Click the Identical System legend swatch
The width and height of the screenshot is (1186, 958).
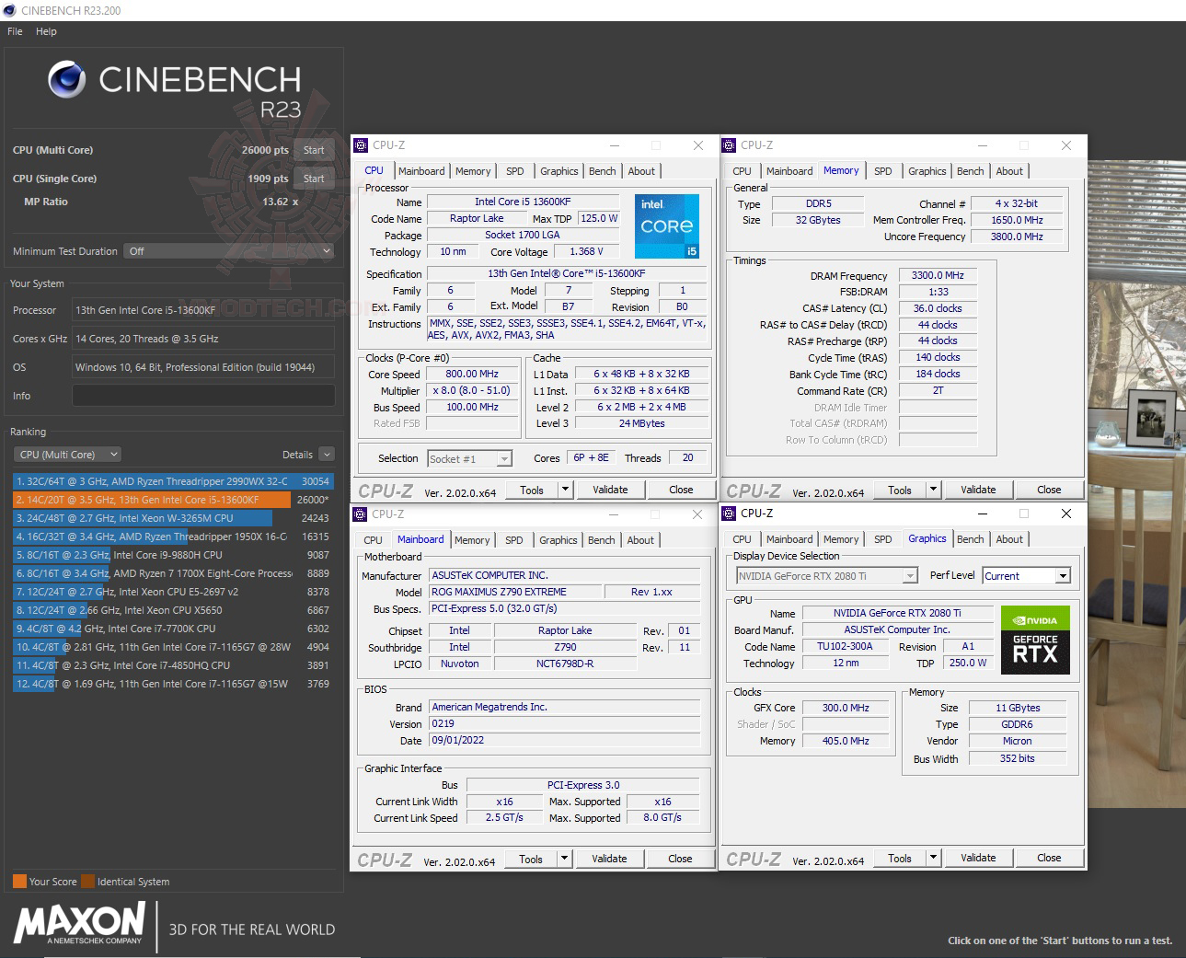point(87,881)
